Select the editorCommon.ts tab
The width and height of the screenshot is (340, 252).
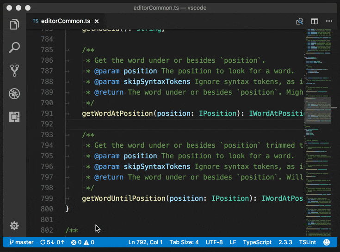pyautogui.click(x=65, y=21)
